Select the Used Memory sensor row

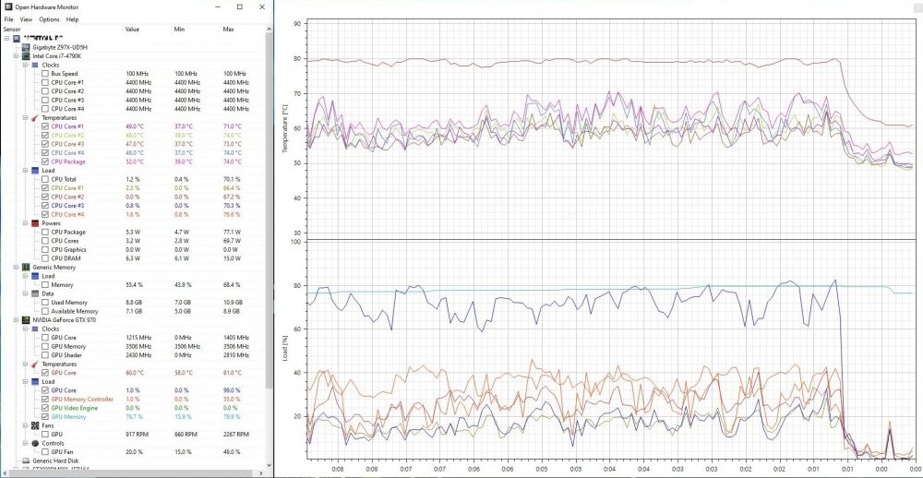point(69,302)
